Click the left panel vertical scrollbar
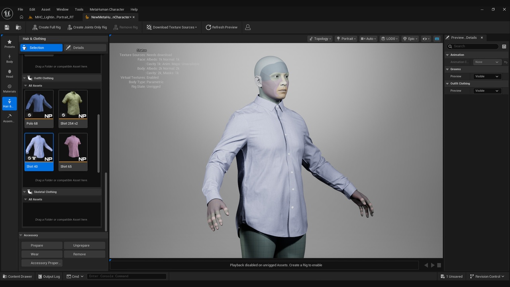Image resolution: width=510 pixels, height=287 pixels. pyautogui.click(x=106, y=201)
